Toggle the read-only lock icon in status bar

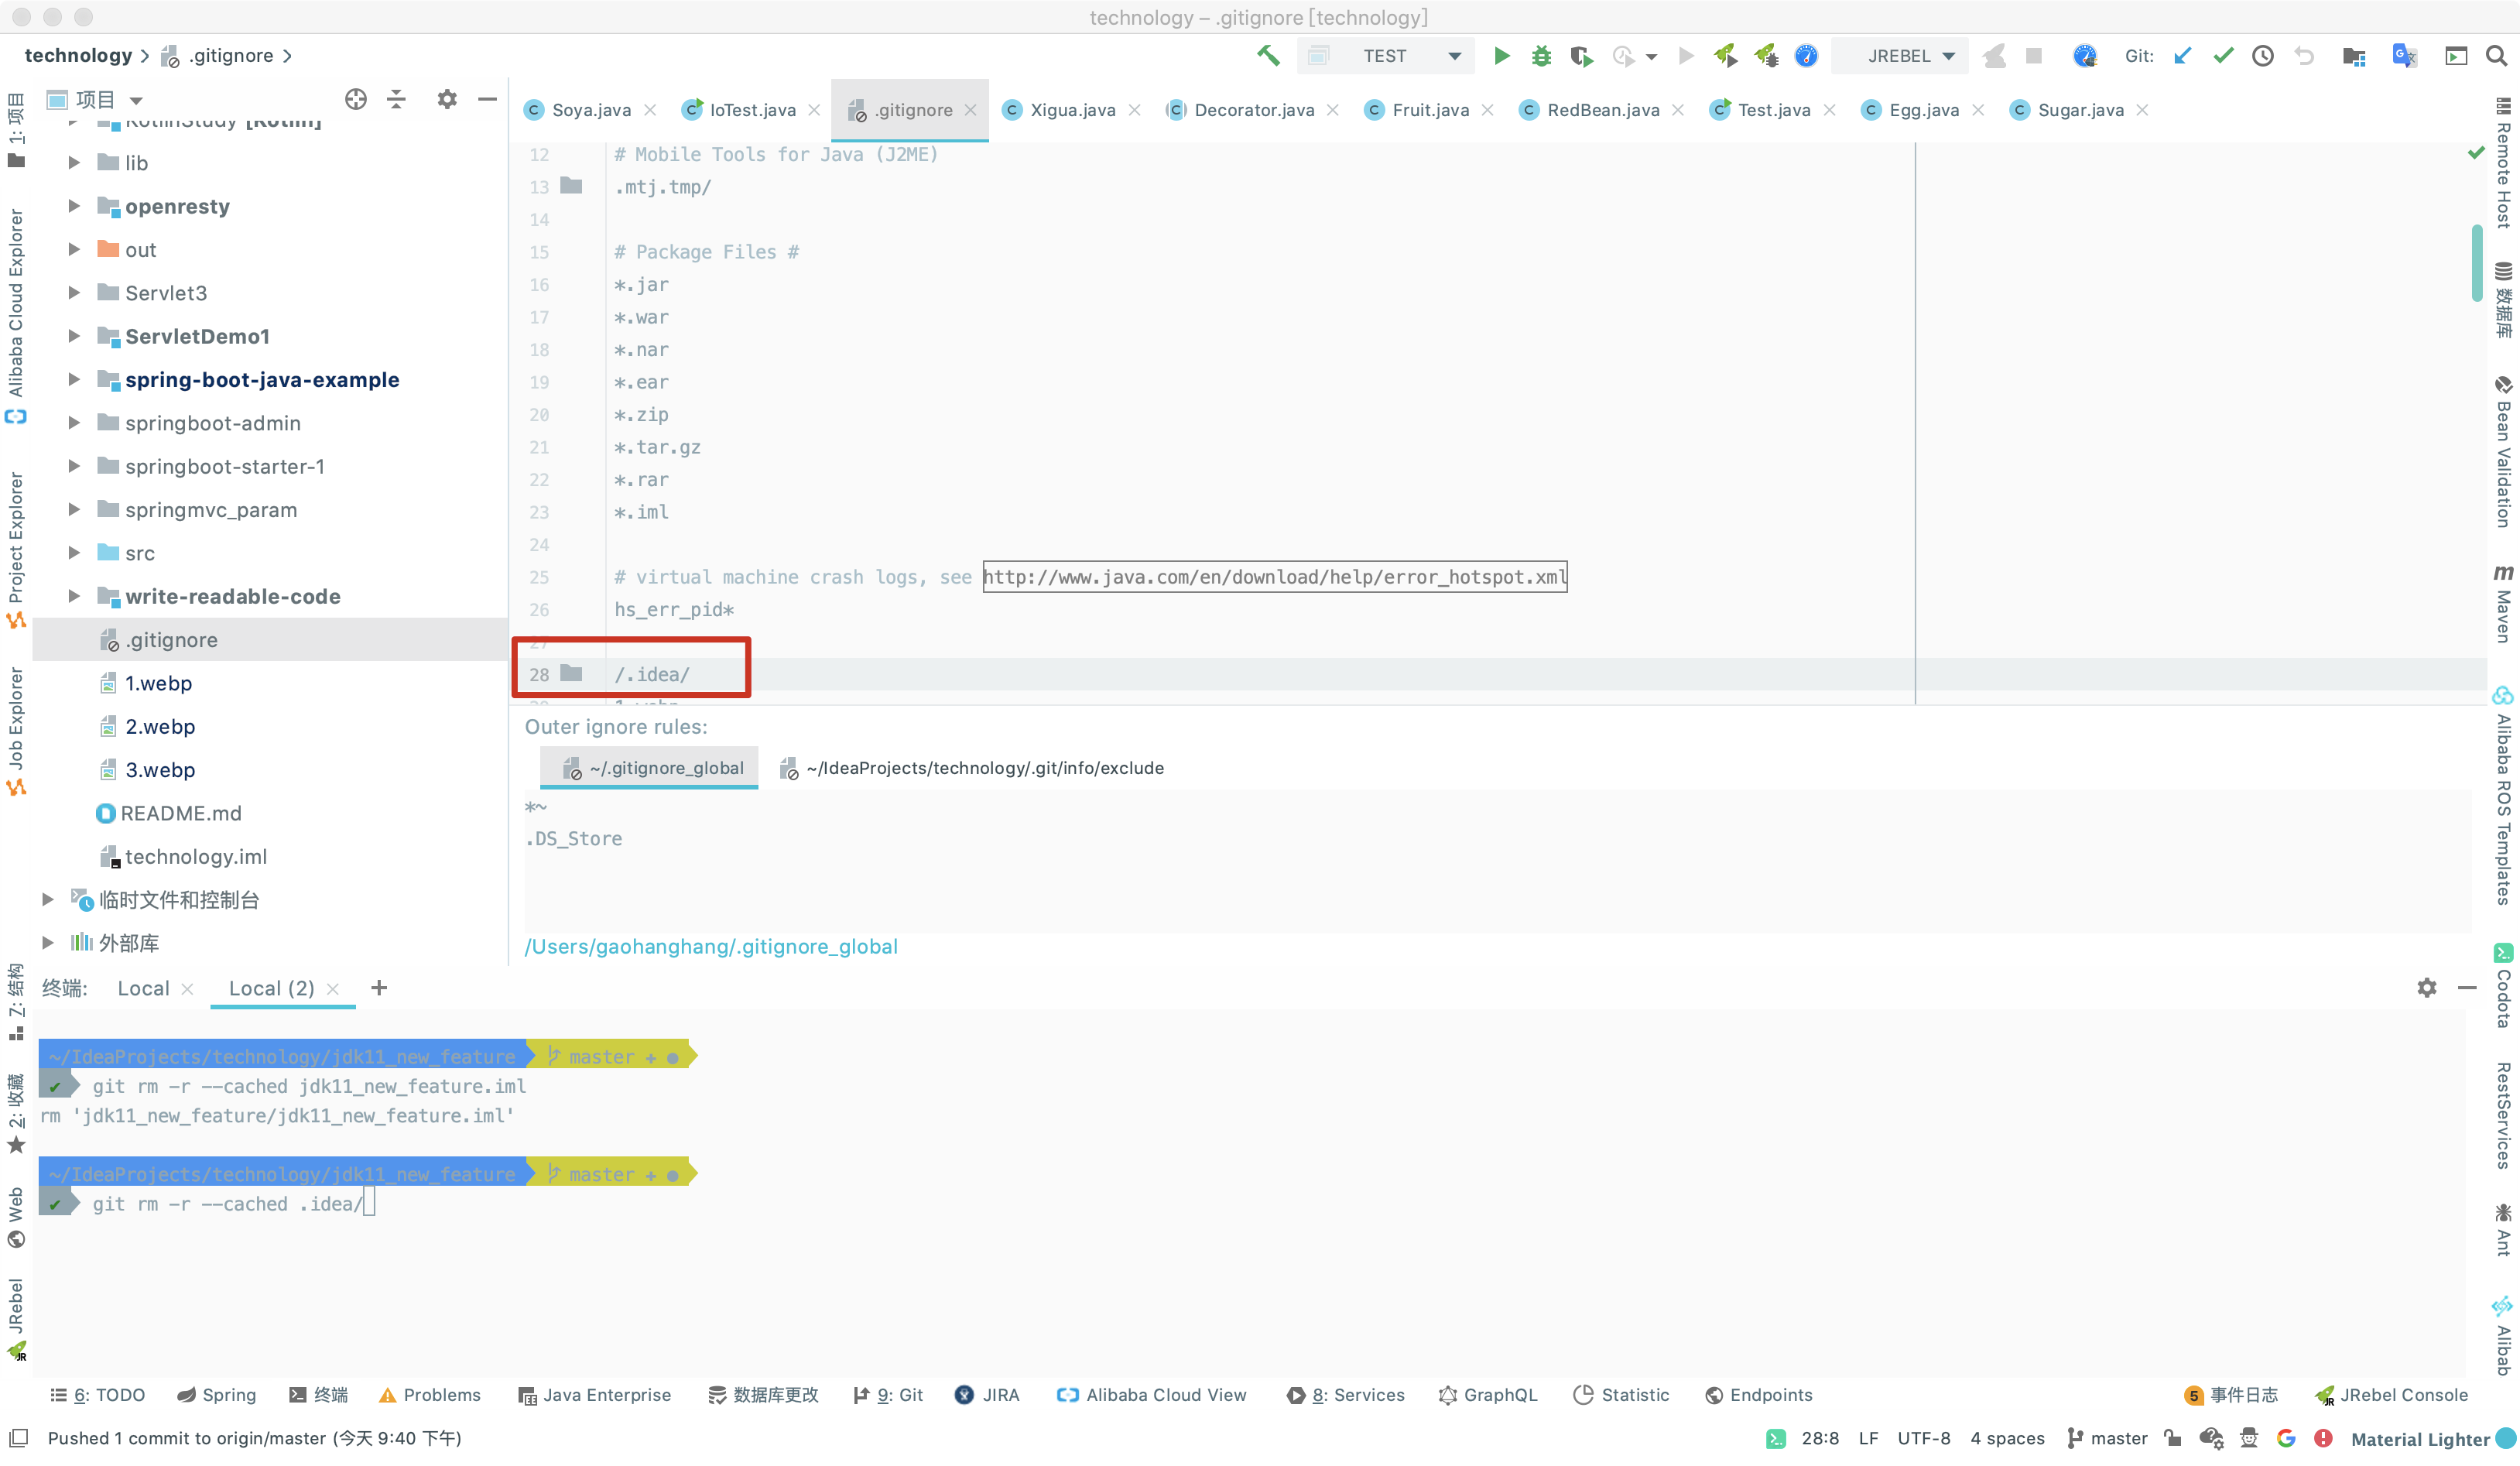point(2172,1438)
